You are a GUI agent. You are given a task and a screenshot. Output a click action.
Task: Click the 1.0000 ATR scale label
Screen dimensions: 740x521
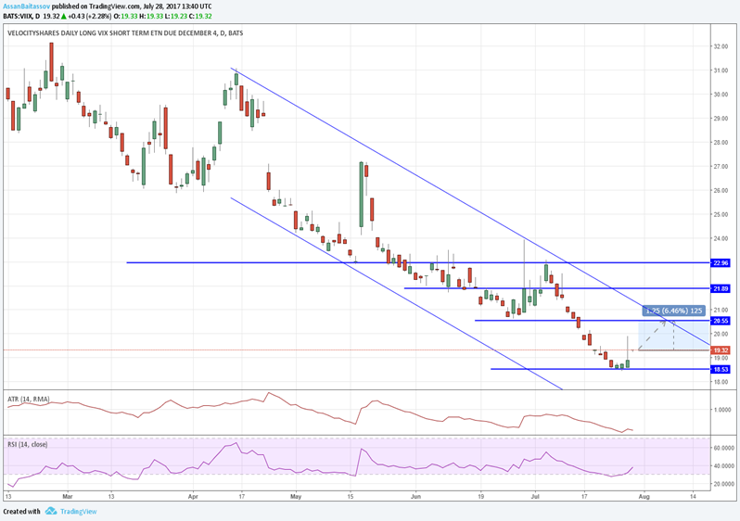[722, 410]
